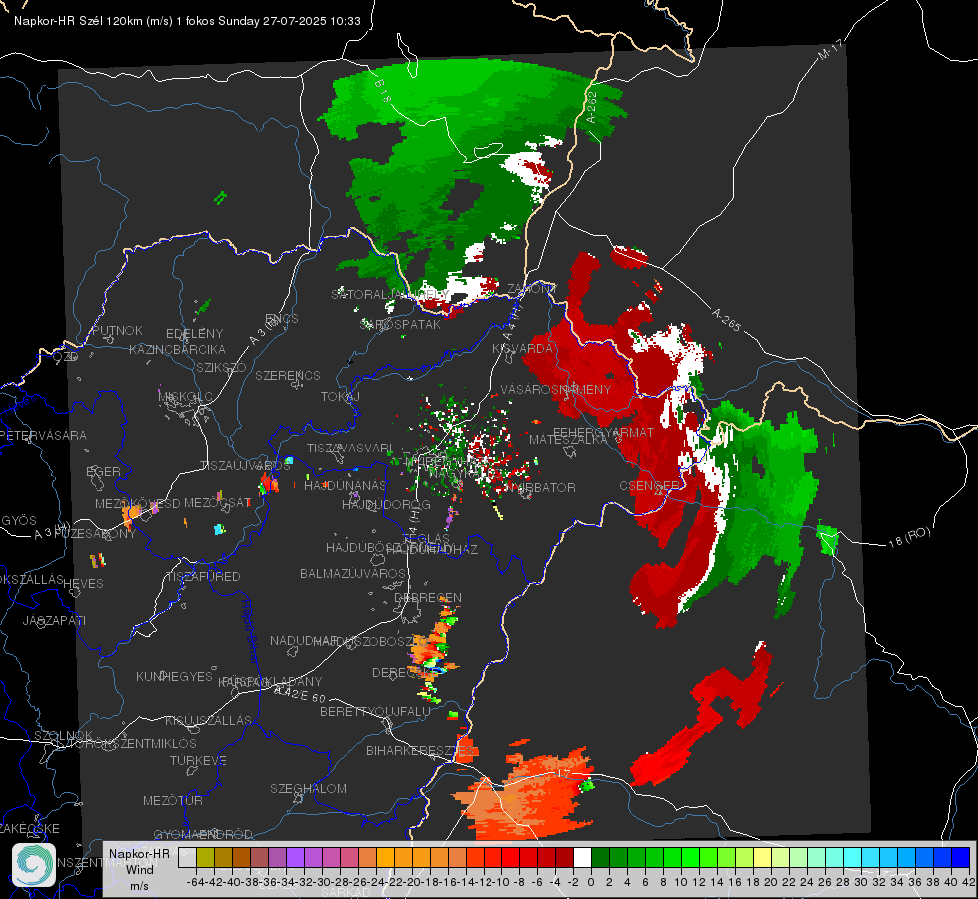Click the FEHÉRGYARMAT town label
The height and width of the screenshot is (899, 978).
coord(604,432)
